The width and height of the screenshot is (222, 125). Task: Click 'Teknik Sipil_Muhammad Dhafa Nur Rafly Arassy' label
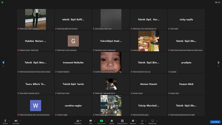(x=186, y=50)
